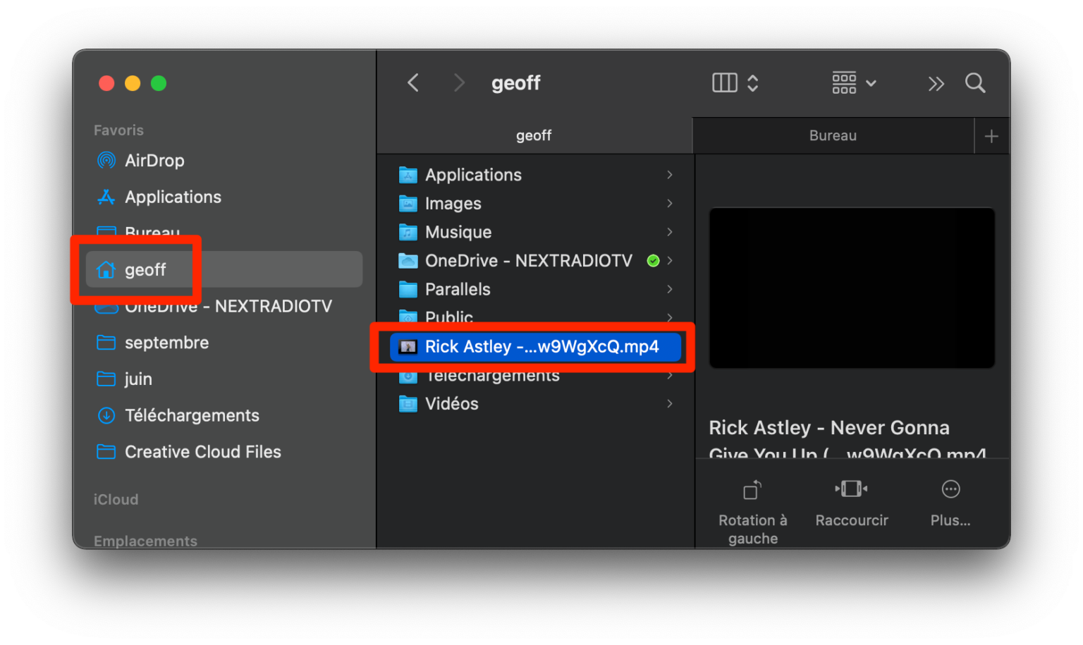Expand the Applications folder row chevron
The image size is (1083, 645).
(x=670, y=175)
